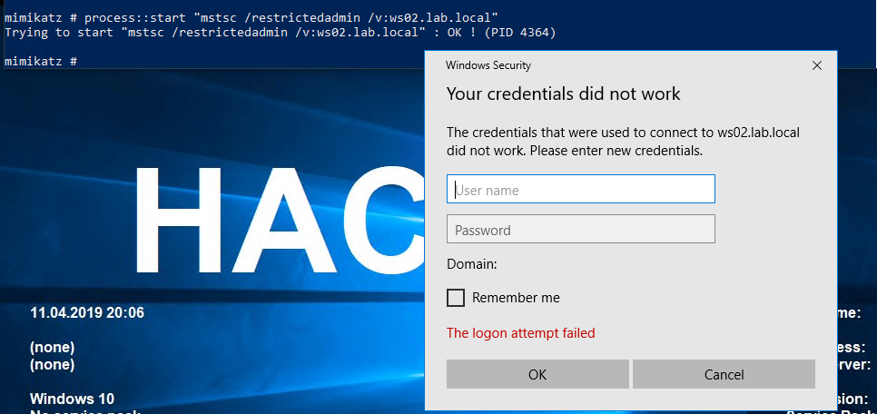Click the 'Trying to start' output line
The image size is (877, 414).
point(281,33)
